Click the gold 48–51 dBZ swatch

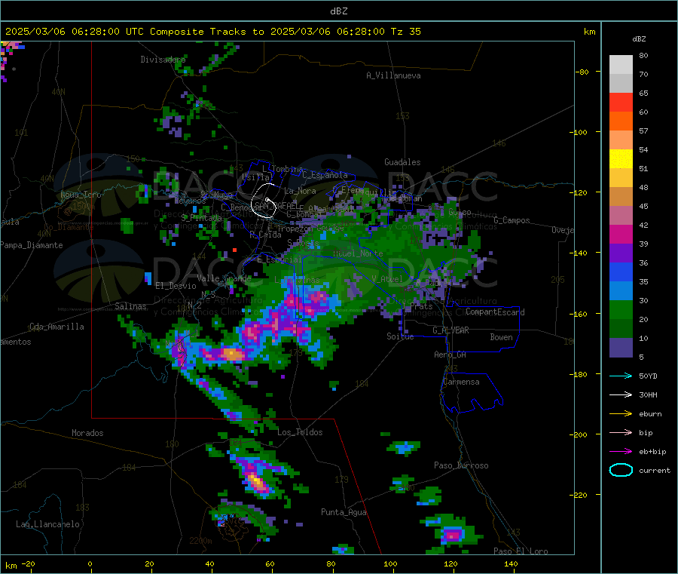coord(621,178)
